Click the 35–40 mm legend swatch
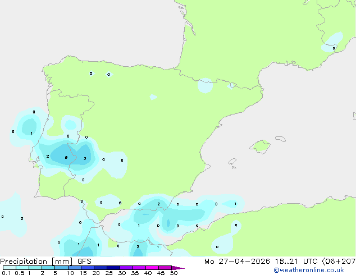The width and height of the screenshot is (356, 275). (139, 268)
